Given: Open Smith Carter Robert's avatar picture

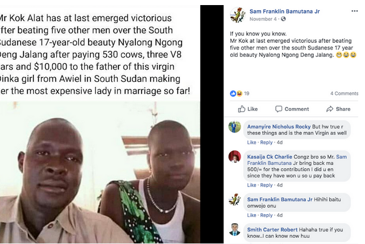Looking at the screenshot, I should point(235,229).
